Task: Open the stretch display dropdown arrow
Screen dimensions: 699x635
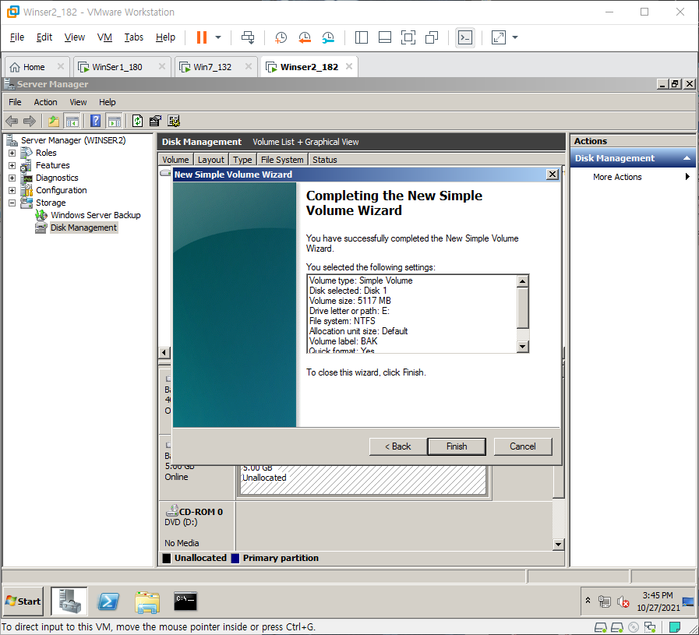Action: point(515,37)
